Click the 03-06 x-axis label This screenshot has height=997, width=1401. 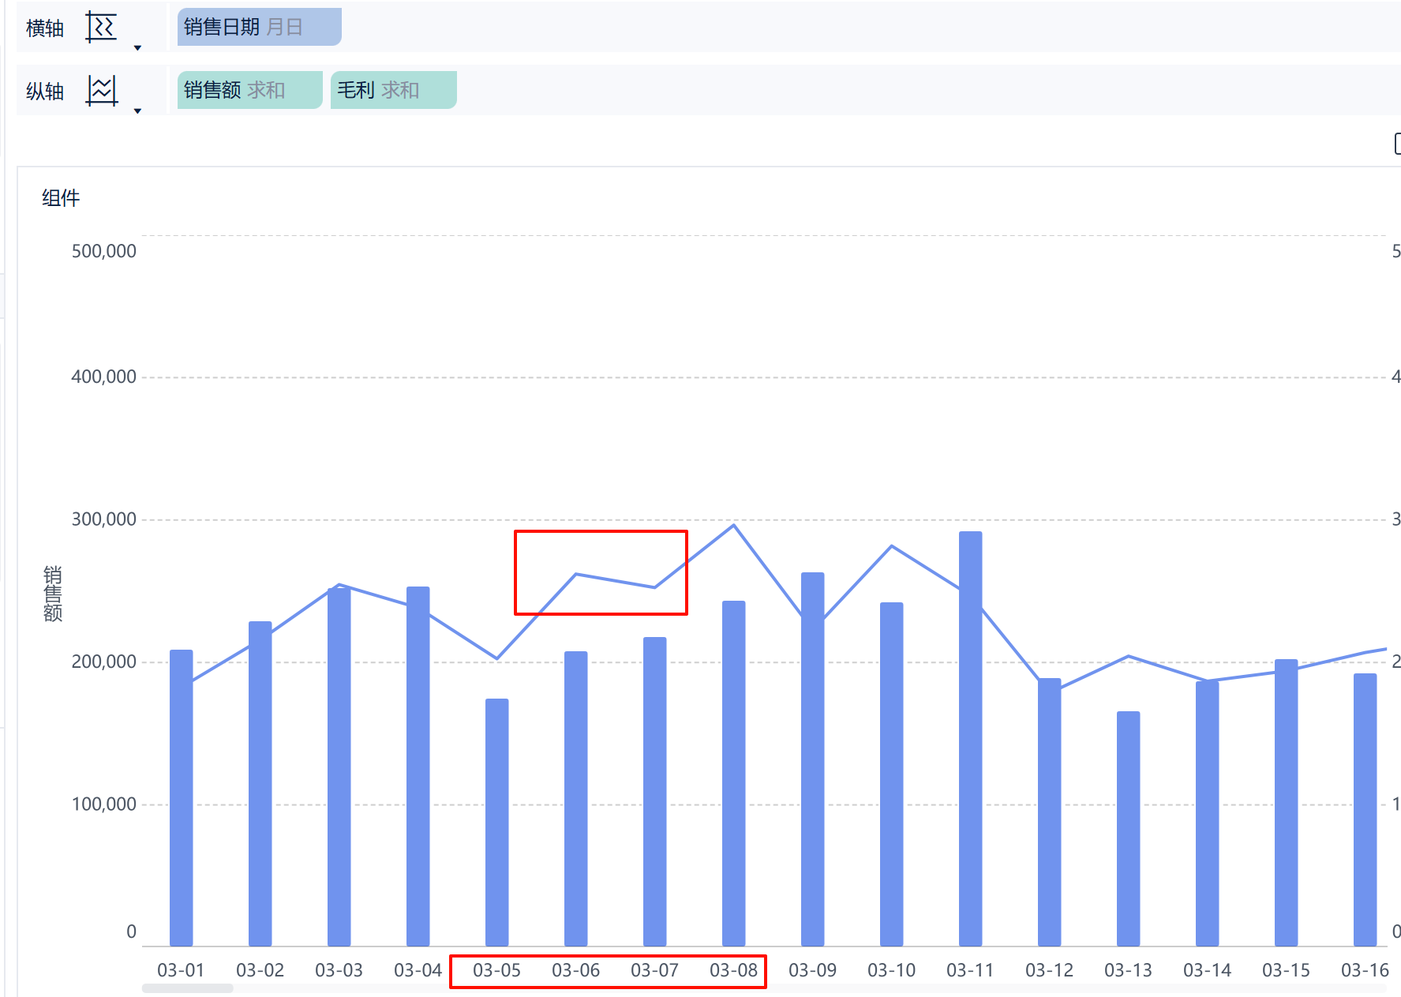pyautogui.click(x=576, y=970)
